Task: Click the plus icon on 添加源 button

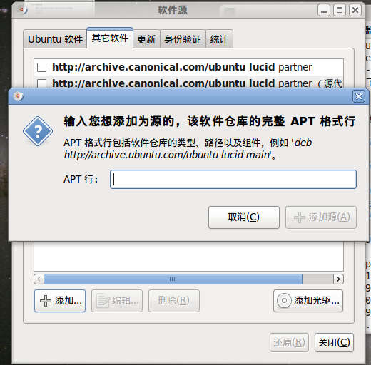Action: [x=300, y=217]
